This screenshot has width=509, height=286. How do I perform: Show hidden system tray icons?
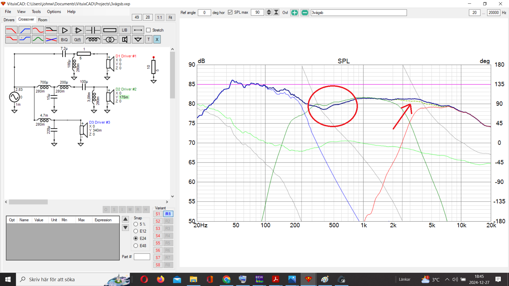447,279
